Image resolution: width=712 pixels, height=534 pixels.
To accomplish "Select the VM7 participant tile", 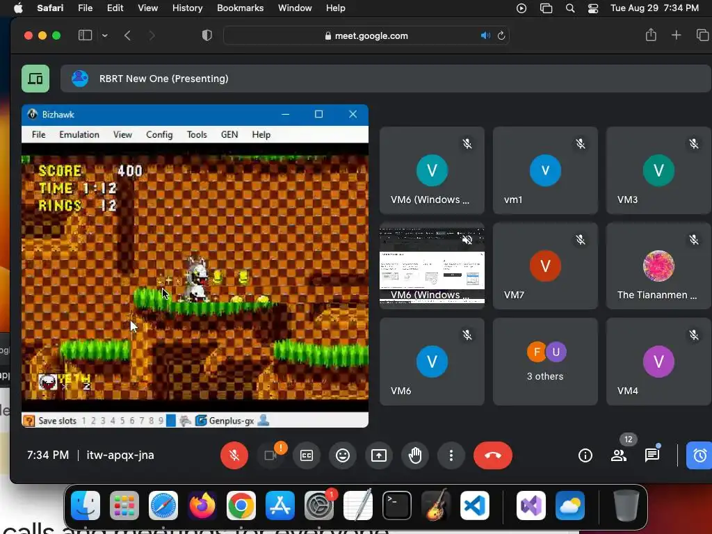I will (x=545, y=266).
